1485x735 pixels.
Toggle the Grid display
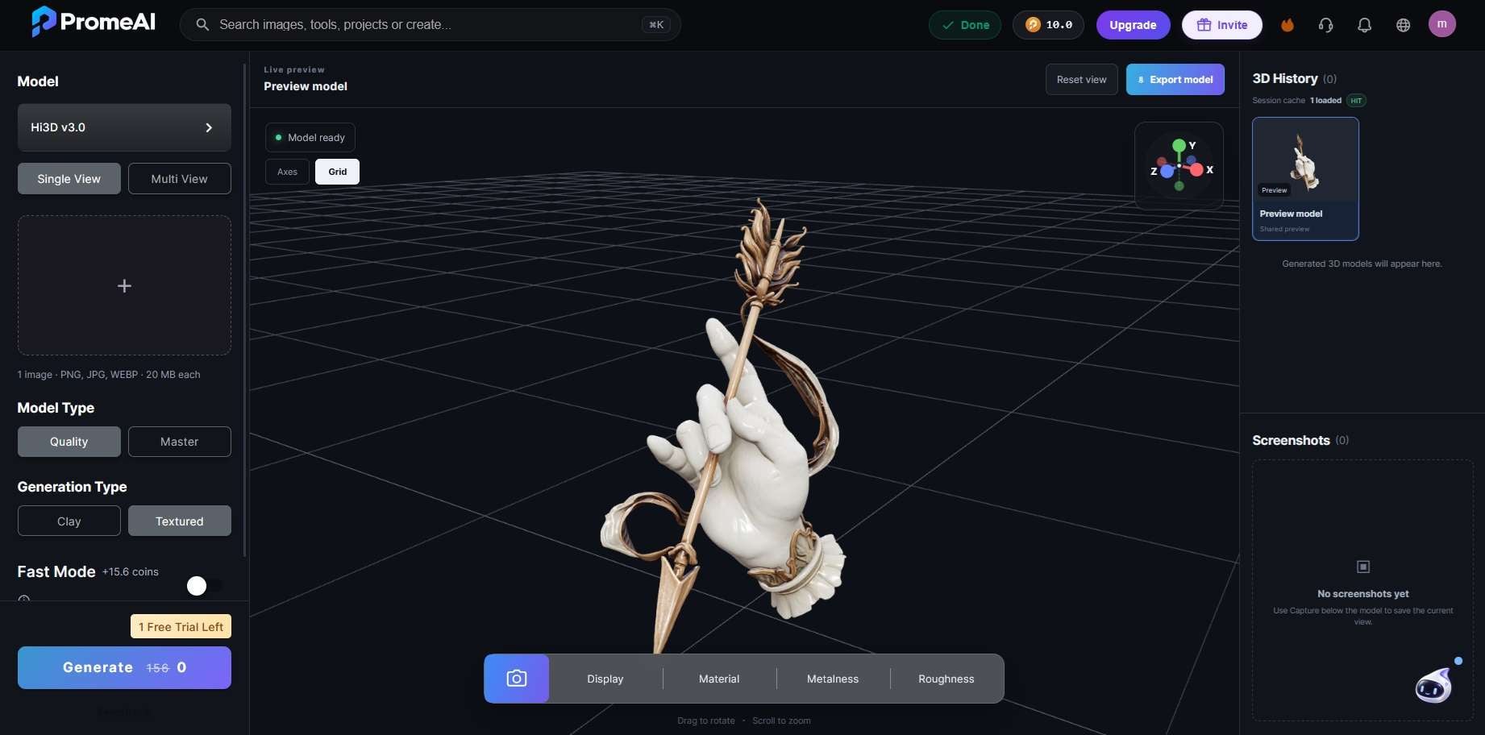pyautogui.click(x=338, y=172)
